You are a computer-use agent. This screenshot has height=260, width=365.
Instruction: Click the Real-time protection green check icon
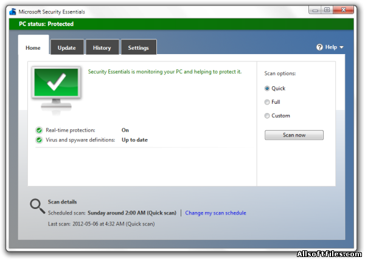(39, 130)
